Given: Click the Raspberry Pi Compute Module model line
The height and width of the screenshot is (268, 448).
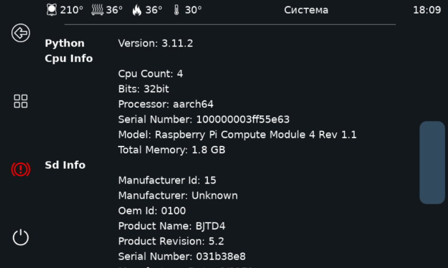Looking at the screenshot, I should point(238,135).
